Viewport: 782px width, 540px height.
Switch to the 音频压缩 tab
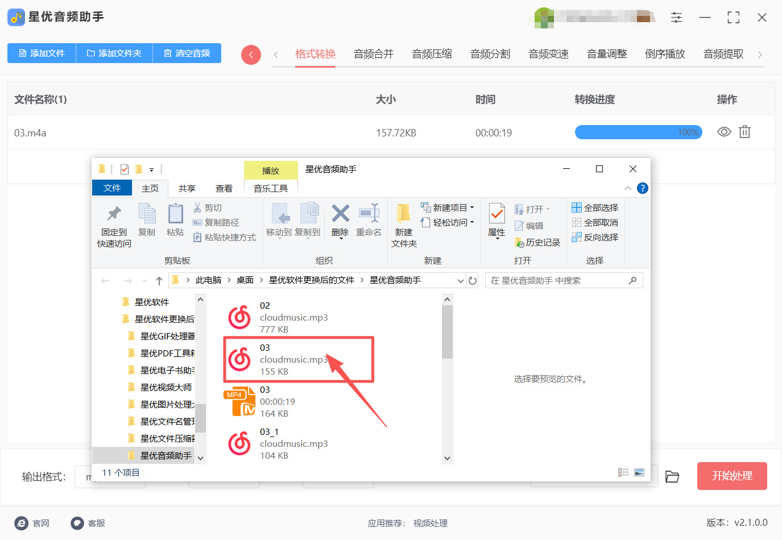click(x=432, y=55)
